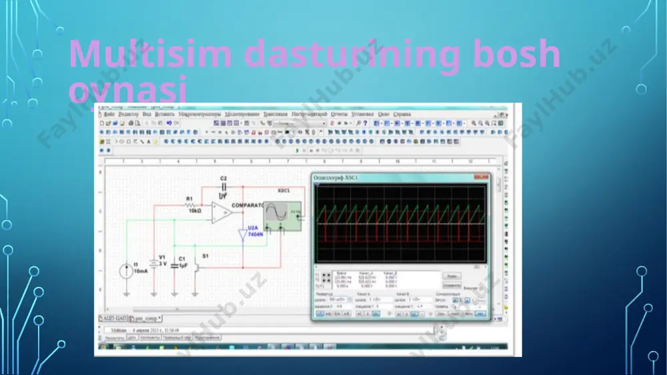Set Канал B coupling to DC
The height and width of the screenshot is (375, 667).
click(x=414, y=314)
